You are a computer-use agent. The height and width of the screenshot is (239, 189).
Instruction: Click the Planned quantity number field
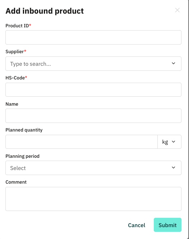coord(82,142)
